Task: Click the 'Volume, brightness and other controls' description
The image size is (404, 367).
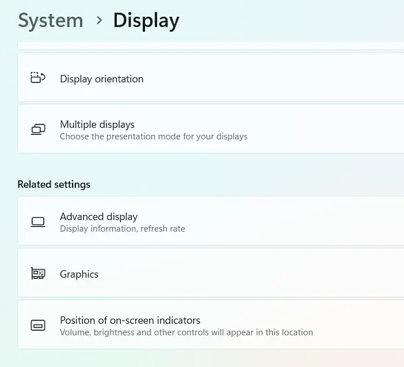Action: coord(186,333)
